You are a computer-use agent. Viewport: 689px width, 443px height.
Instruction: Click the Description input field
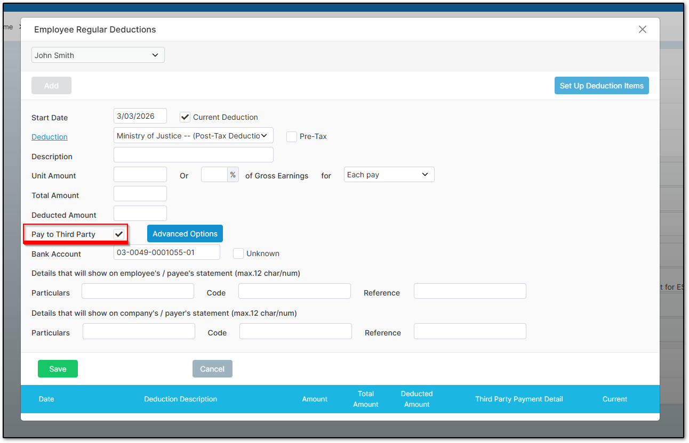(193, 154)
